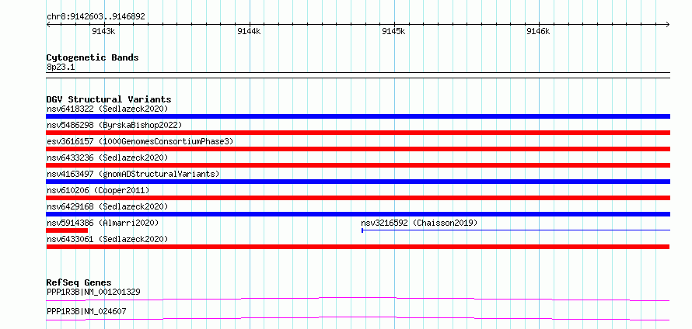Image resolution: width=692 pixels, height=329 pixels.
Task: Click the magenta NM_001201329 transcript line
Action: (x=358, y=299)
